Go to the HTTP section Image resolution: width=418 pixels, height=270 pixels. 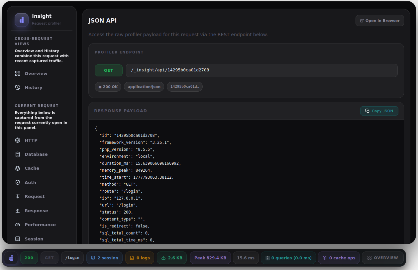click(42, 140)
